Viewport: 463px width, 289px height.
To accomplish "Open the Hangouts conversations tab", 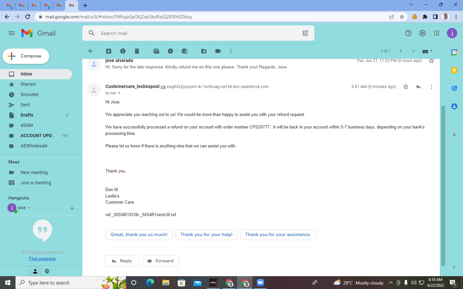I will (x=47, y=271).
